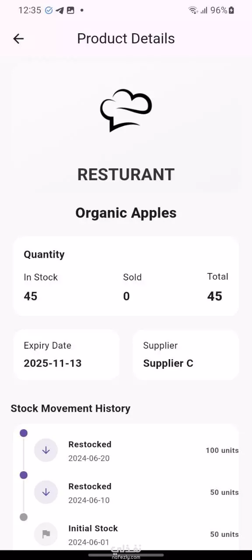Tap the Sold count value
Viewport: 252px width, 560px height.
(126, 296)
